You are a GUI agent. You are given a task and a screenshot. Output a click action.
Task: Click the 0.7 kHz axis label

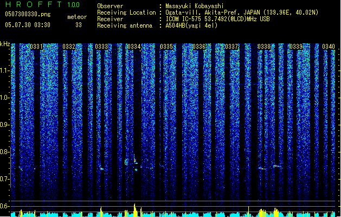click(5, 179)
